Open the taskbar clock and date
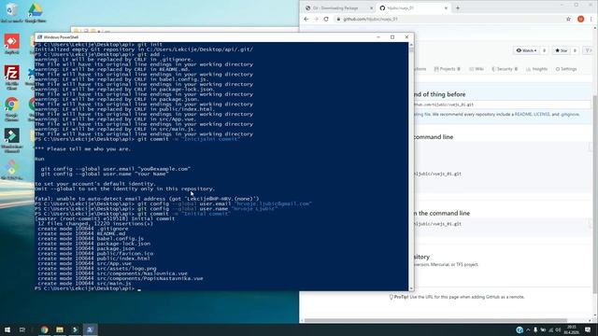 (x=571, y=329)
